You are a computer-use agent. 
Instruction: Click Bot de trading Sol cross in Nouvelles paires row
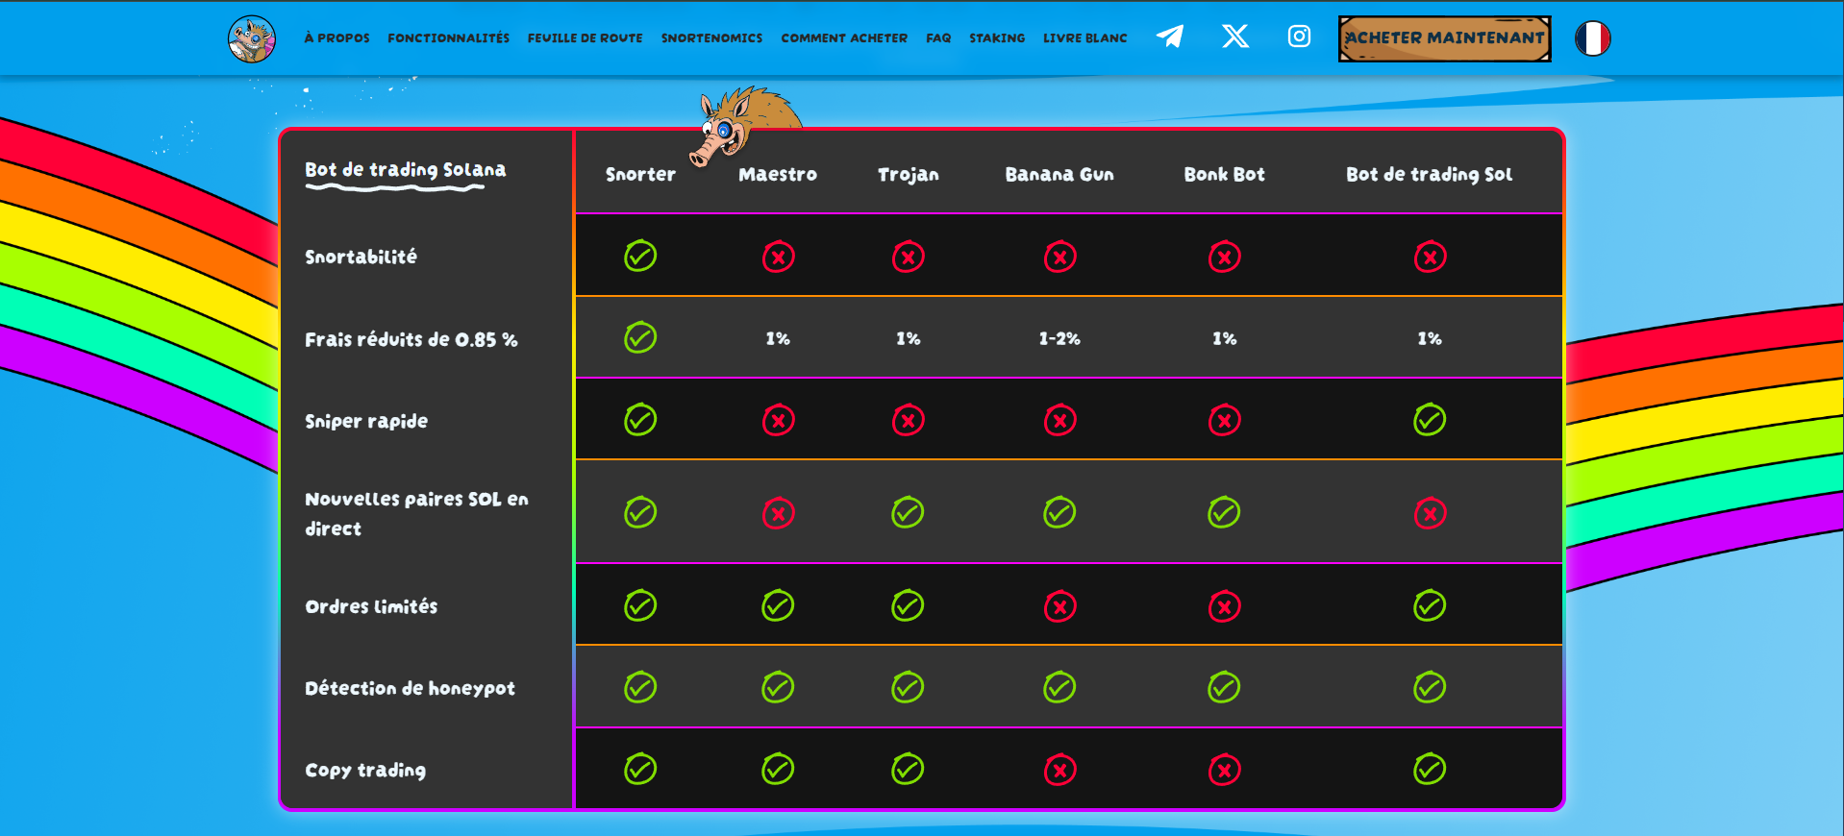coord(1430,513)
